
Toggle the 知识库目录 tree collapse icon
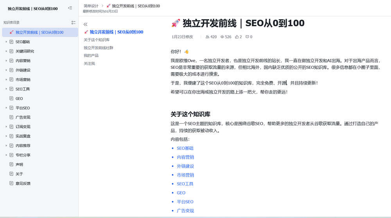pyautogui.click(x=74, y=22)
